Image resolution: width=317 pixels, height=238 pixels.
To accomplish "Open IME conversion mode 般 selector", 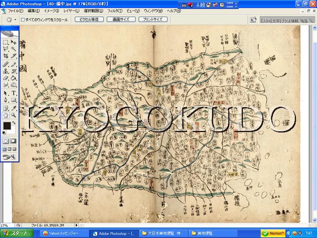I will [203, 5].
